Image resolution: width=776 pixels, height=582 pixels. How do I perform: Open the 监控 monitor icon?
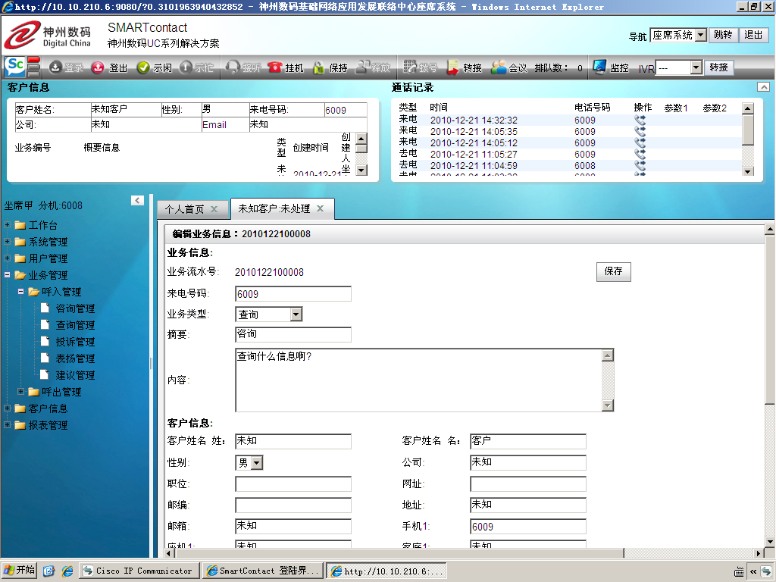pyautogui.click(x=599, y=67)
